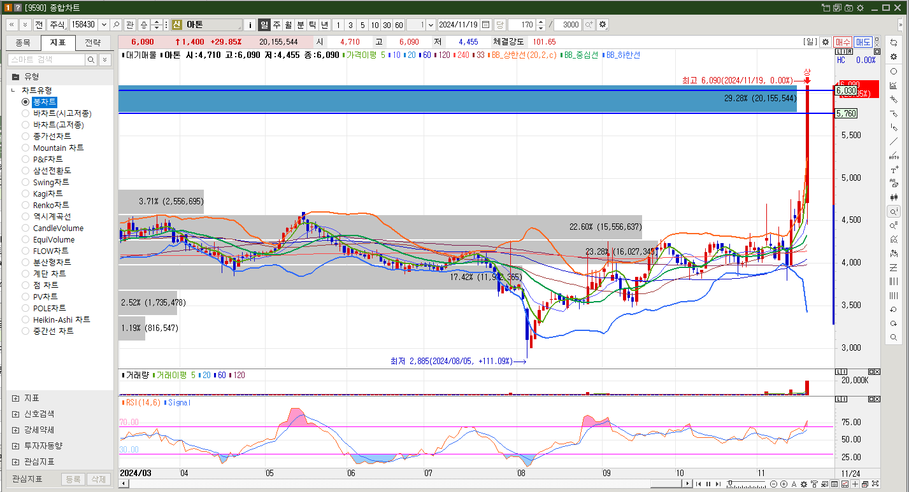Expand the 지표 tree section
Screen dimensions: 909x492
15,398
